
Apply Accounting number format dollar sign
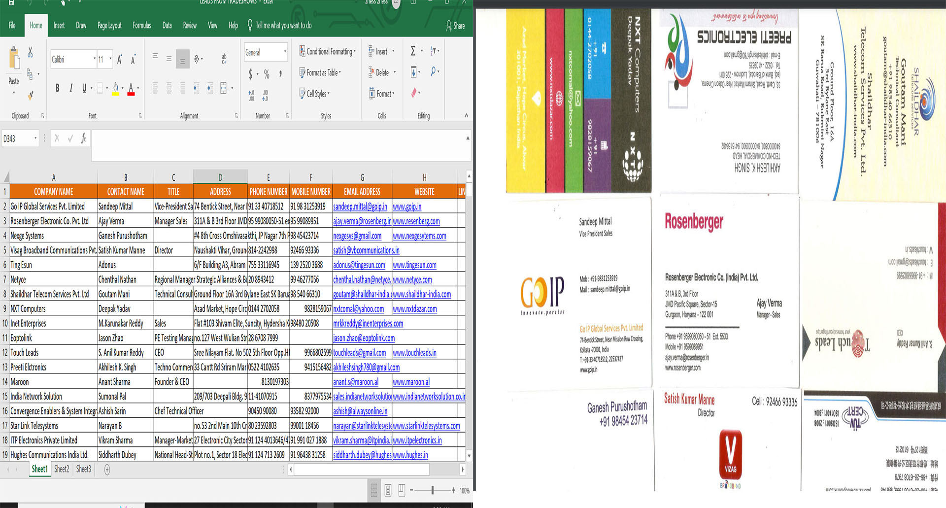pyautogui.click(x=251, y=74)
